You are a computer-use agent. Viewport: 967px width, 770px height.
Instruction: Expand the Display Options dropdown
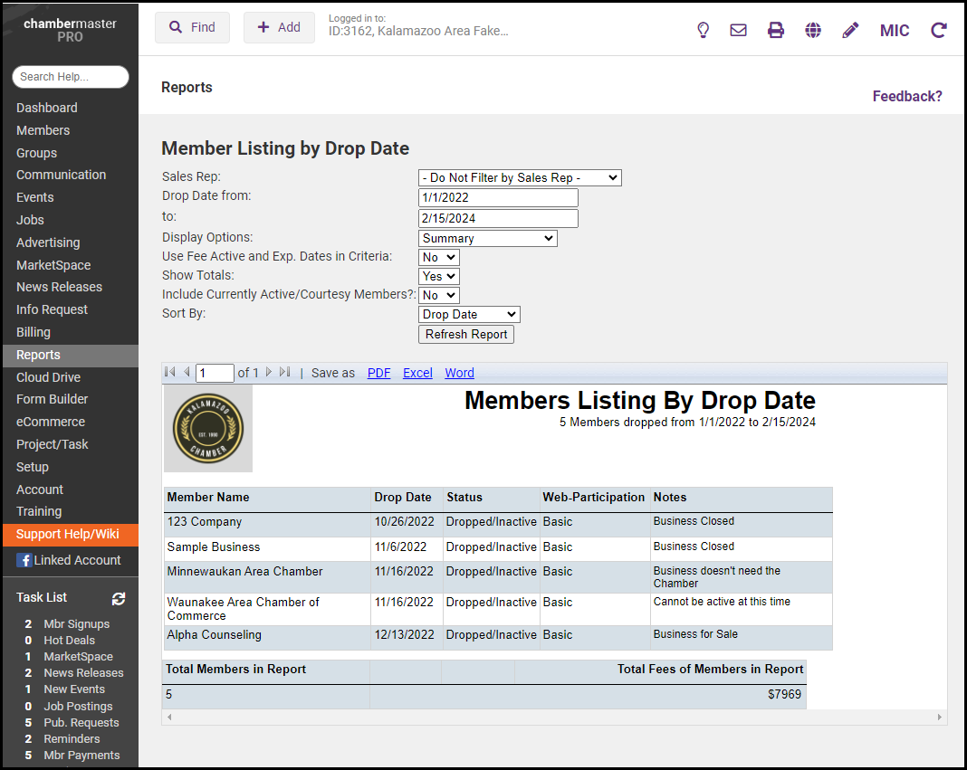[487, 239]
